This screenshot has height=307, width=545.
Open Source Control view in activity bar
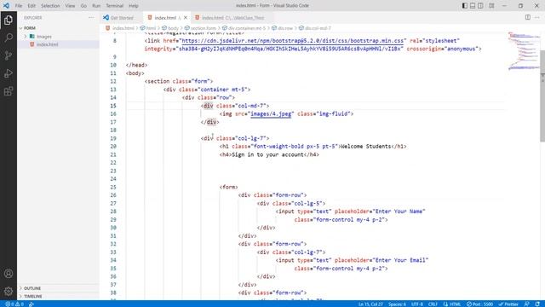[x=9, y=55]
